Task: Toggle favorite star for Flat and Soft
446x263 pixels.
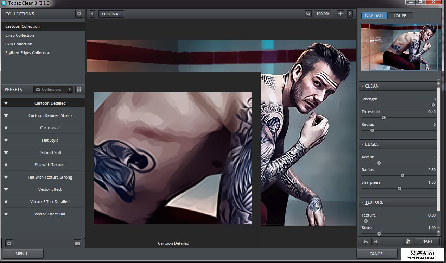Action: coord(6,152)
